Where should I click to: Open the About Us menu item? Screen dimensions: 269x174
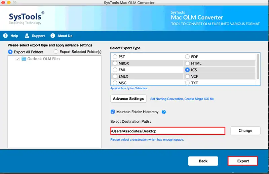click(x=65, y=36)
